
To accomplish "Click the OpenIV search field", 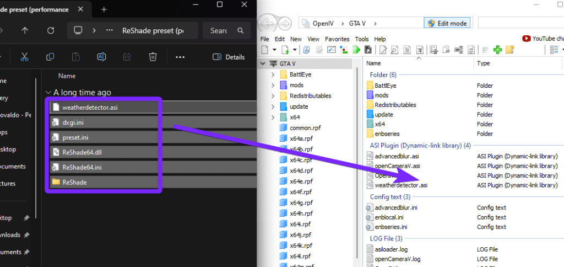I will tap(520, 23).
